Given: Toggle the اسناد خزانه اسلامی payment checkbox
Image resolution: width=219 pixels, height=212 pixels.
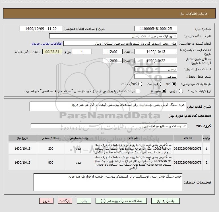Looking at the screenshot, I should click(x=138, y=91).
